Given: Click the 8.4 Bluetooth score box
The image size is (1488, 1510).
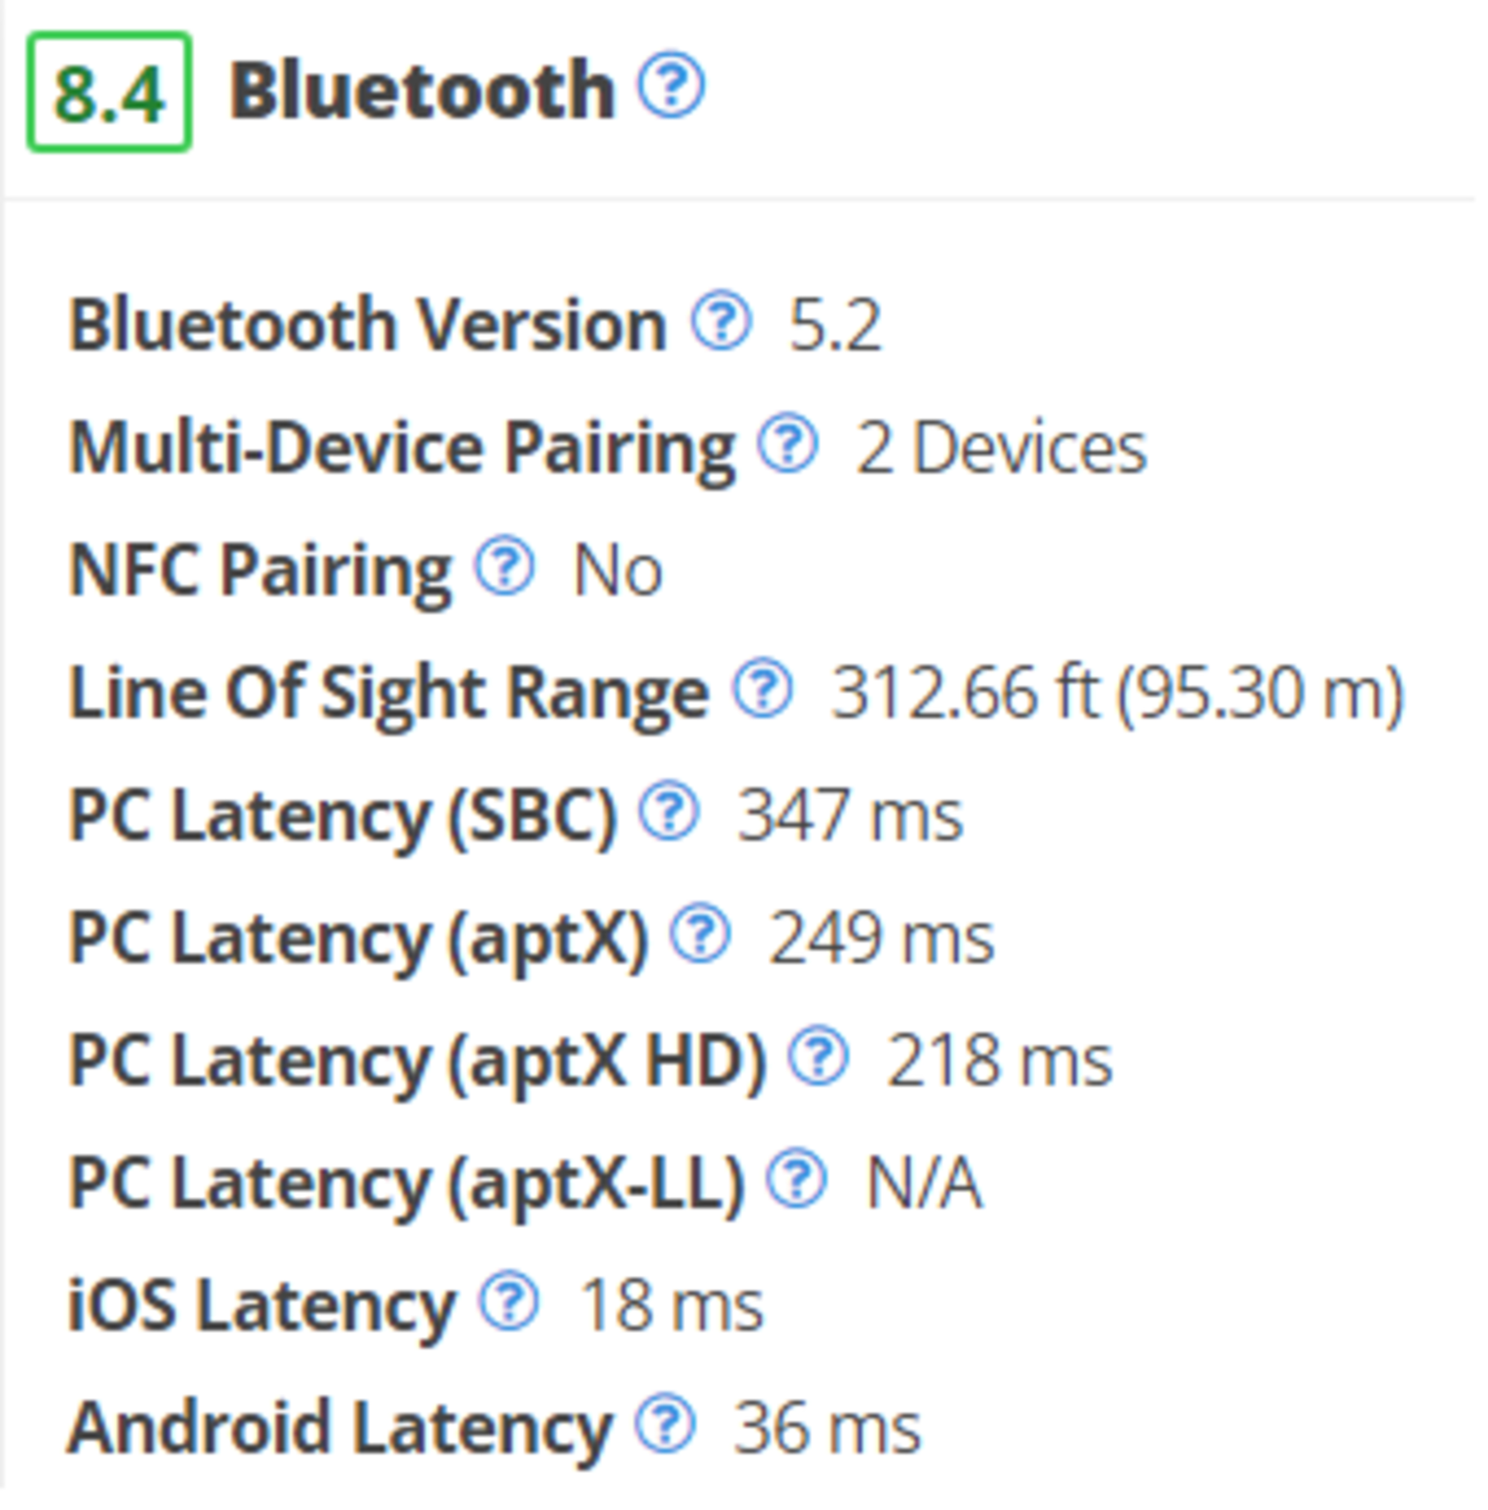Looking at the screenshot, I should 109,92.
